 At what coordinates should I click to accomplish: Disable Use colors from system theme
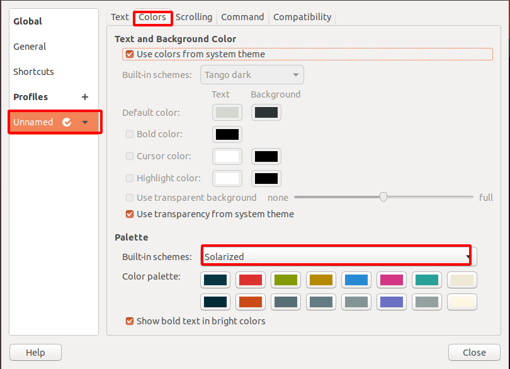pyautogui.click(x=130, y=54)
